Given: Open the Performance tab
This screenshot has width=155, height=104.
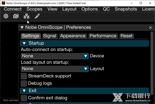Looking at the screenshot, I should click(103, 36).
